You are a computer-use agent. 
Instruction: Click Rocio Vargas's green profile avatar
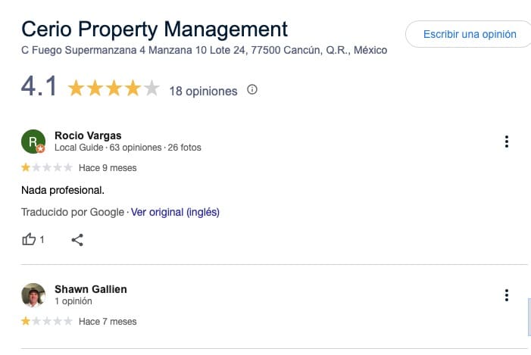33,142
